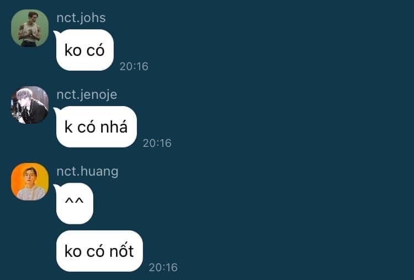The height and width of the screenshot is (280, 414).
Task: Tap the 'ko có nốt' message bubble
Action: (x=99, y=251)
